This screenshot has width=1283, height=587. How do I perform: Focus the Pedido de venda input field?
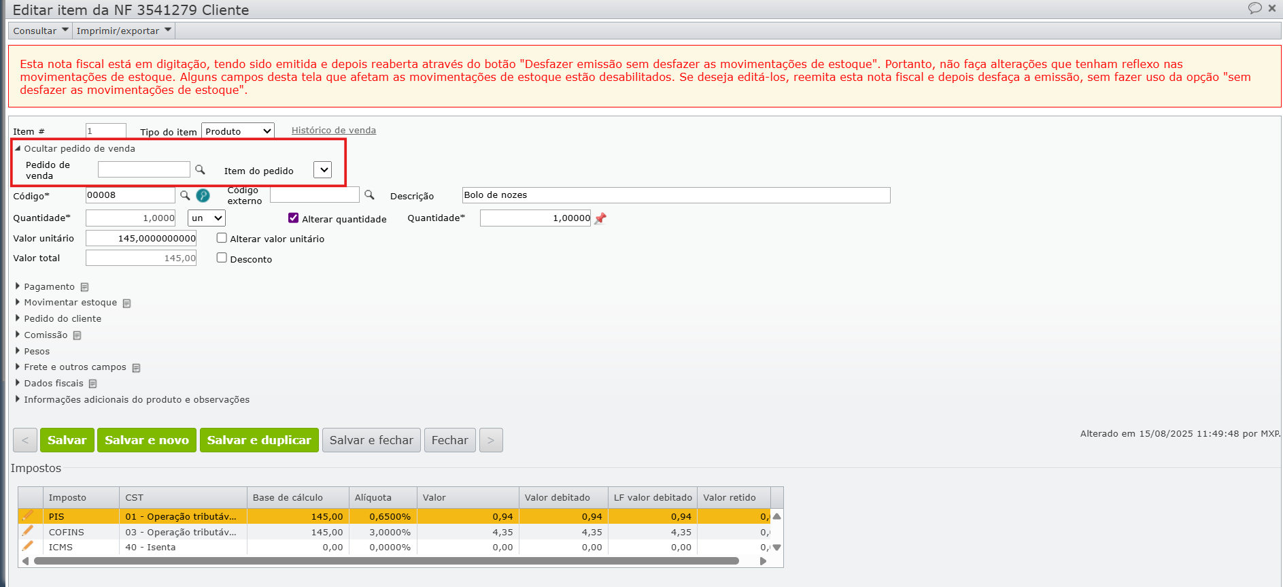click(x=144, y=169)
